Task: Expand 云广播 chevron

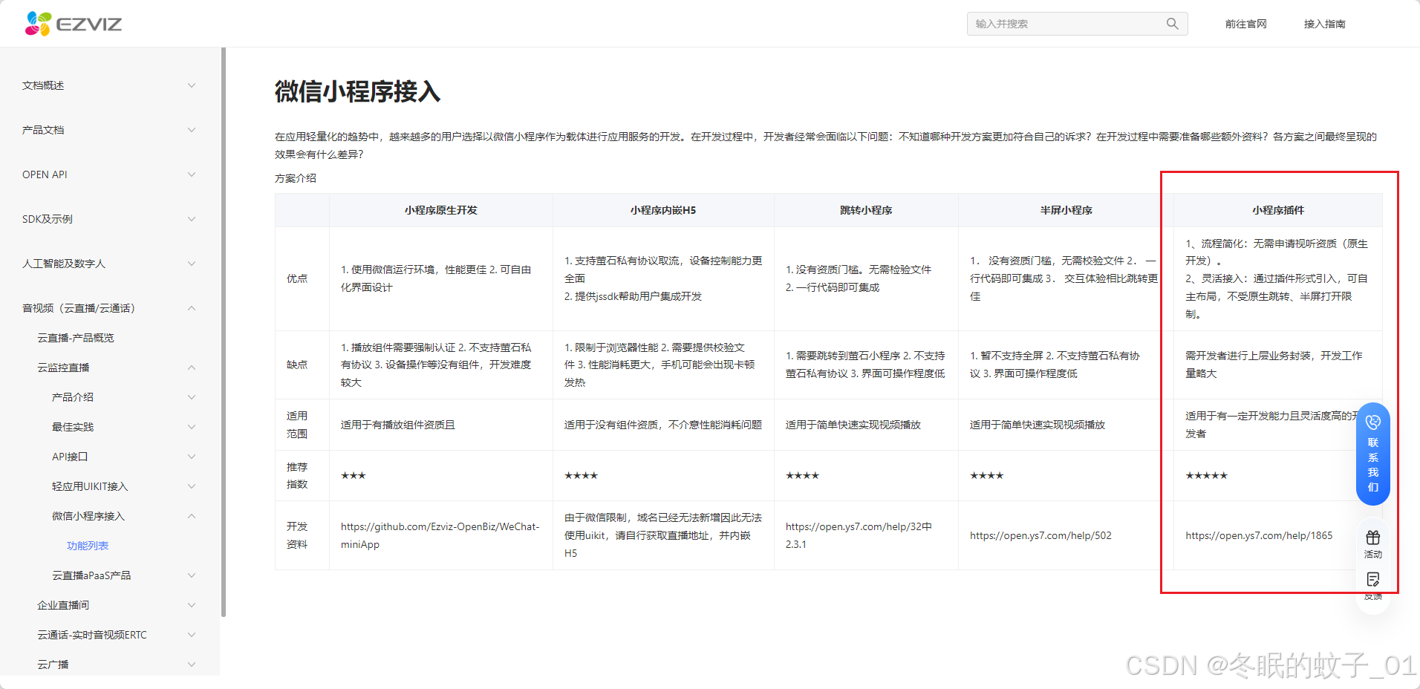Action: tap(192, 664)
